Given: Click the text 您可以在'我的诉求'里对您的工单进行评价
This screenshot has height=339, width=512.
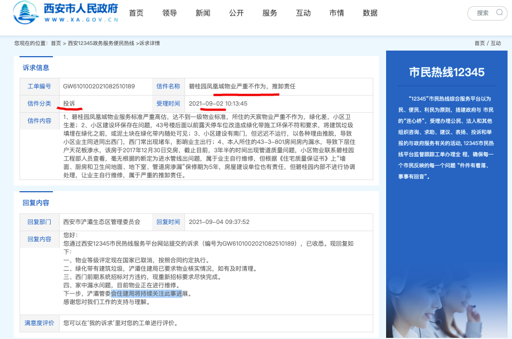Looking at the screenshot, I should [x=120, y=323].
